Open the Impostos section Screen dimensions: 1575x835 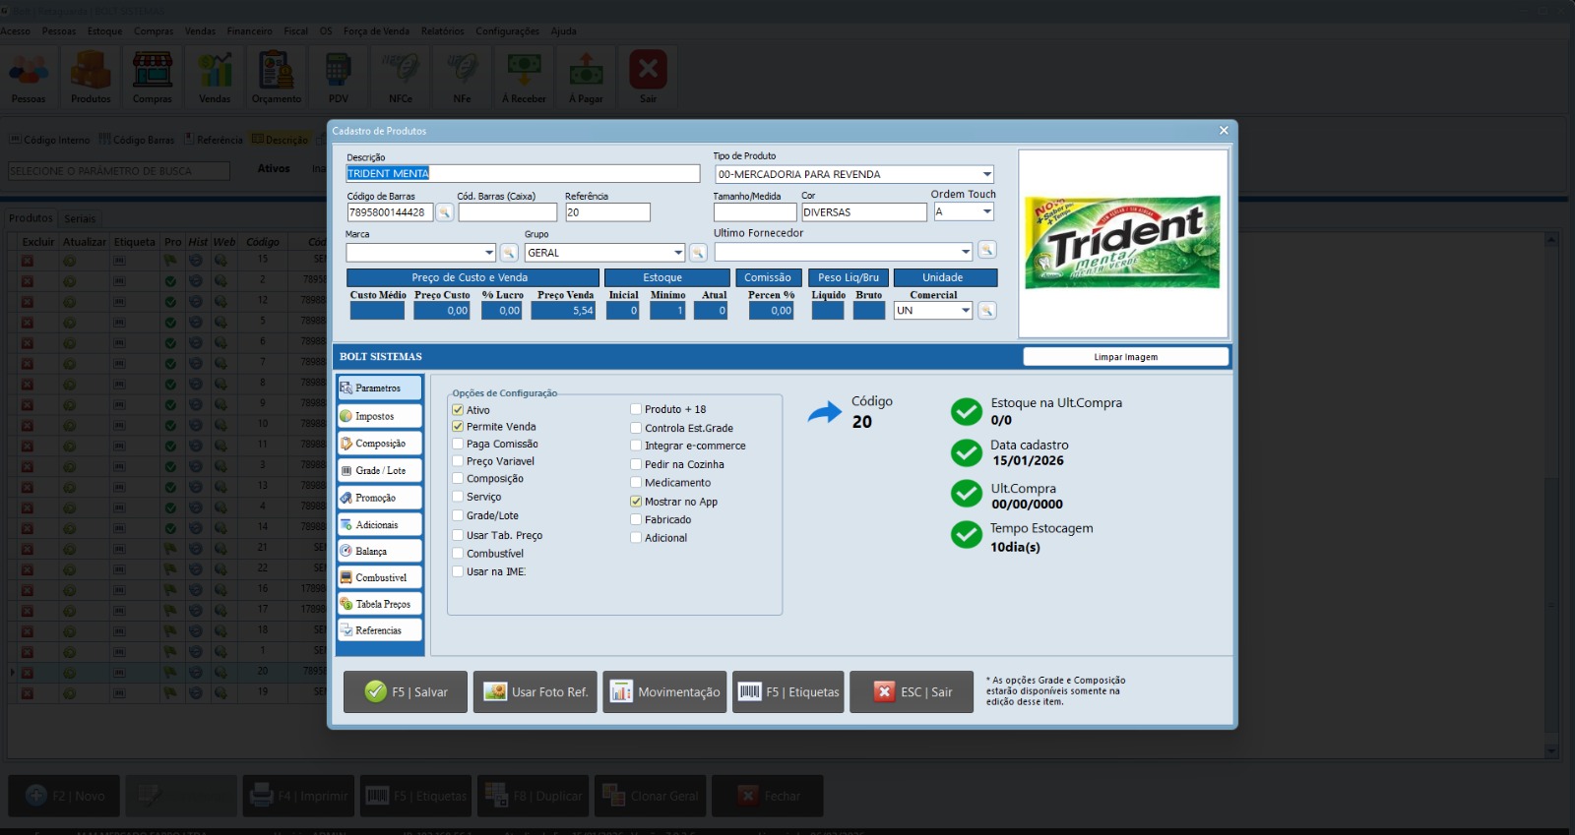tap(380, 416)
